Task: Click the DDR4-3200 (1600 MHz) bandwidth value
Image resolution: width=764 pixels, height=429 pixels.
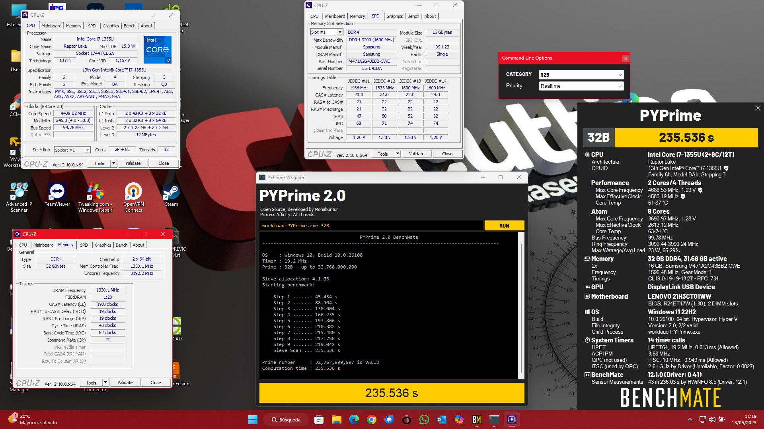Action: tap(371, 40)
